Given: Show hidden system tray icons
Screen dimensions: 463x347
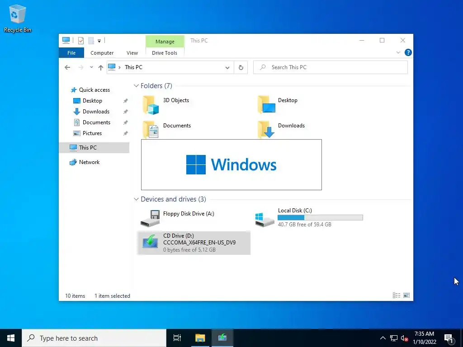Looking at the screenshot, I should 383,338.
